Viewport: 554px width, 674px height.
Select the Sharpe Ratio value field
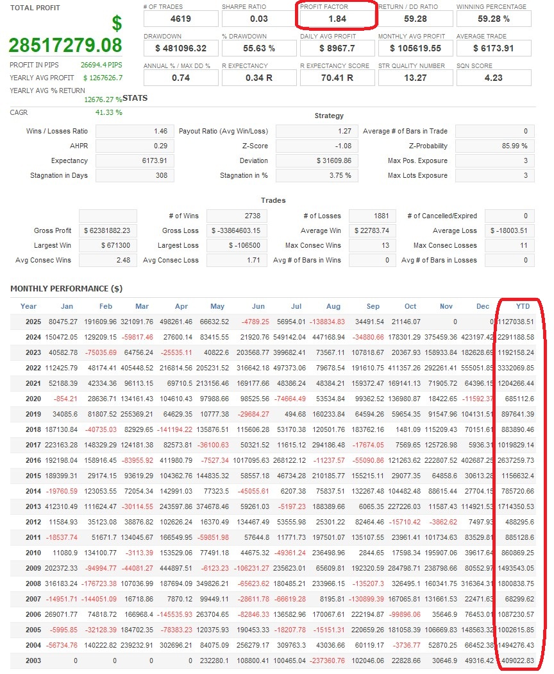259,19
